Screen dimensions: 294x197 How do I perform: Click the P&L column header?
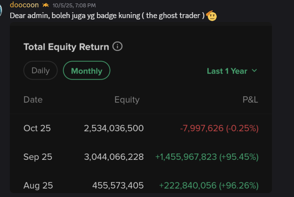click(250, 100)
